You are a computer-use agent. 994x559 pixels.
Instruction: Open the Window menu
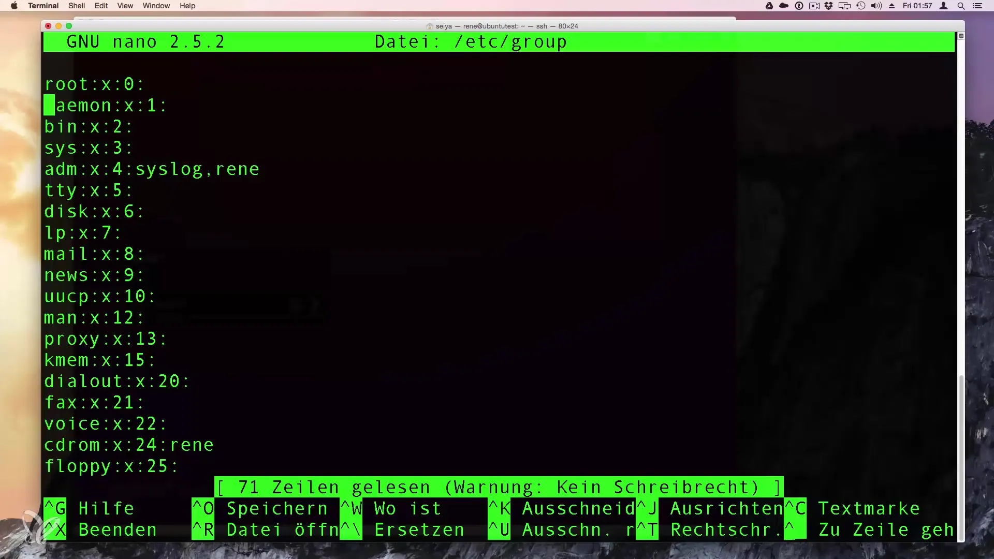156,6
